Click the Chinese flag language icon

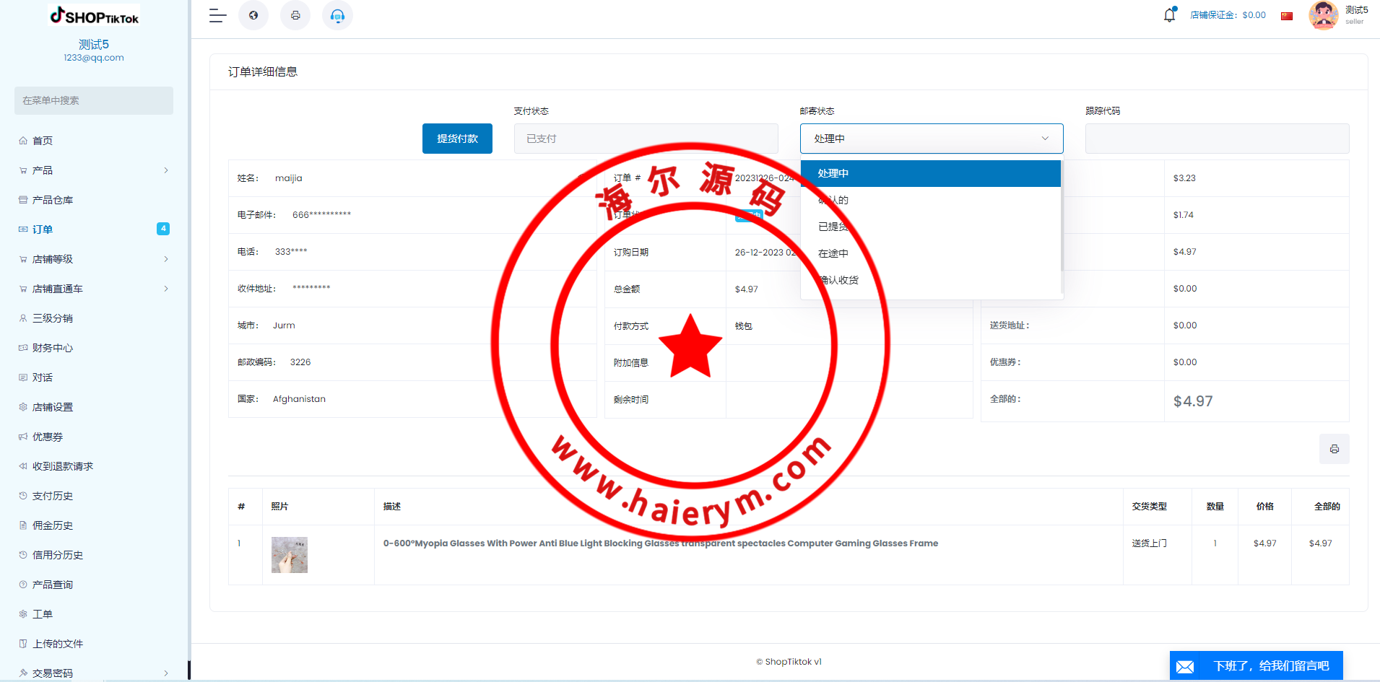(1286, 16)
